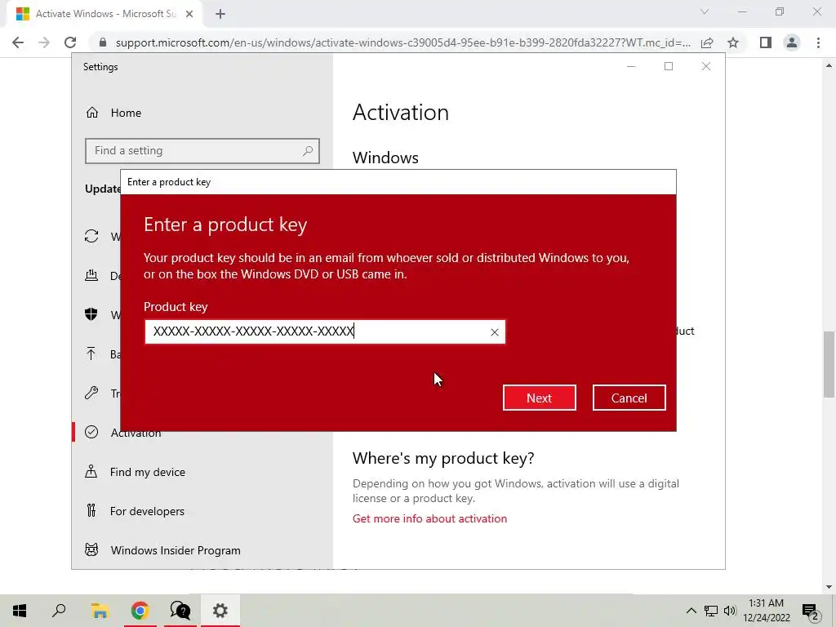Open Chrome profile avatar menu

[792, 42]
